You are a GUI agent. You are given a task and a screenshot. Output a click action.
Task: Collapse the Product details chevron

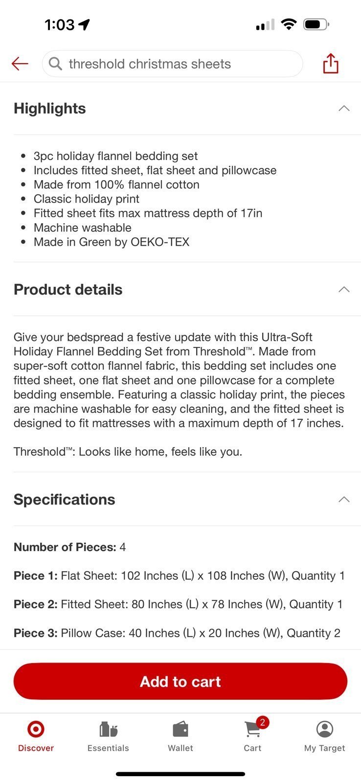coord(344,289)
